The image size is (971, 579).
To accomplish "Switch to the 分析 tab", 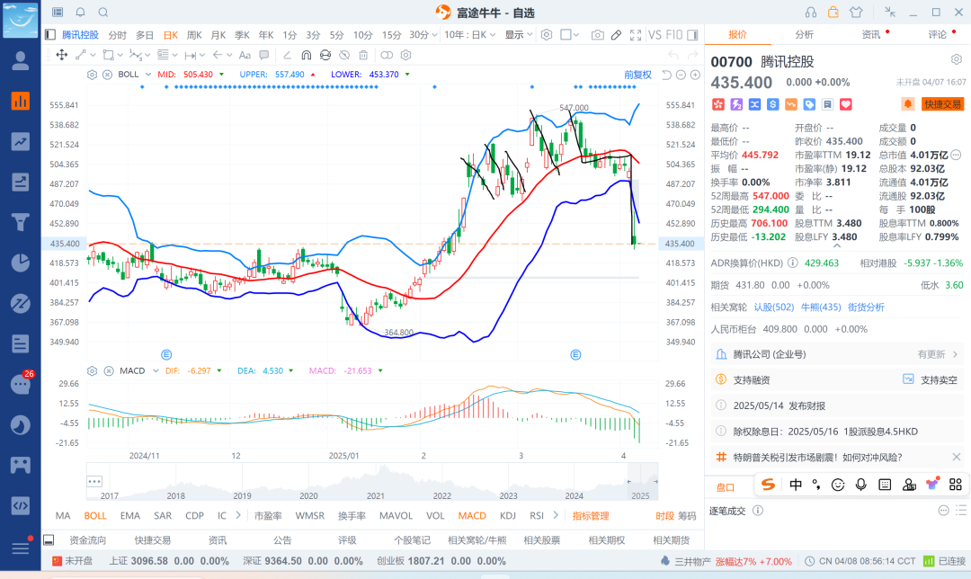I will pos(804,35).
